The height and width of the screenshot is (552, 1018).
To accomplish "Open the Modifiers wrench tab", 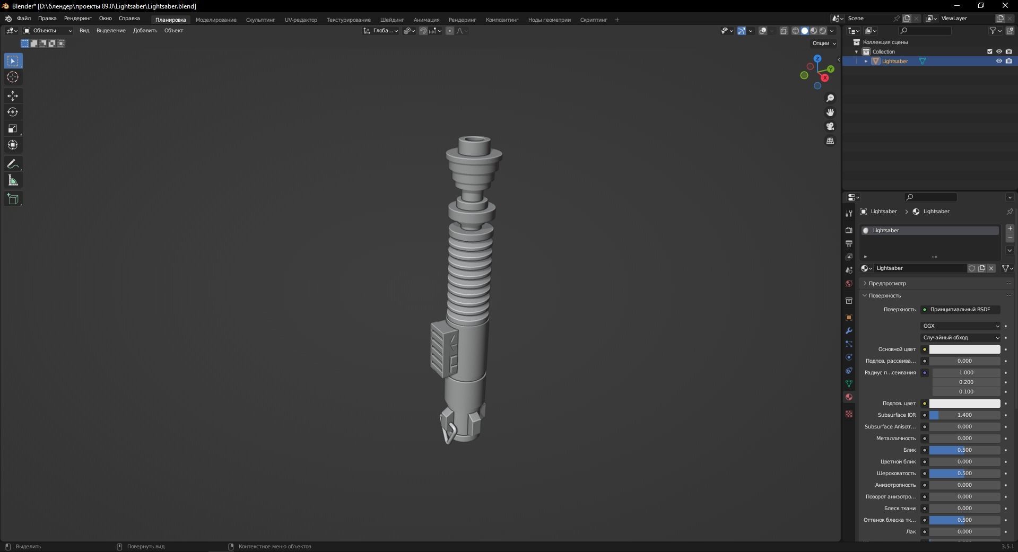I will click(849, 331).
